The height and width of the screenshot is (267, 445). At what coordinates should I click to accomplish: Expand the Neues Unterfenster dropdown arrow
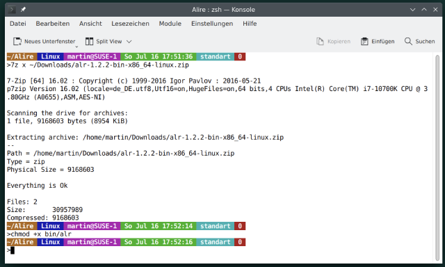(76, 47)
